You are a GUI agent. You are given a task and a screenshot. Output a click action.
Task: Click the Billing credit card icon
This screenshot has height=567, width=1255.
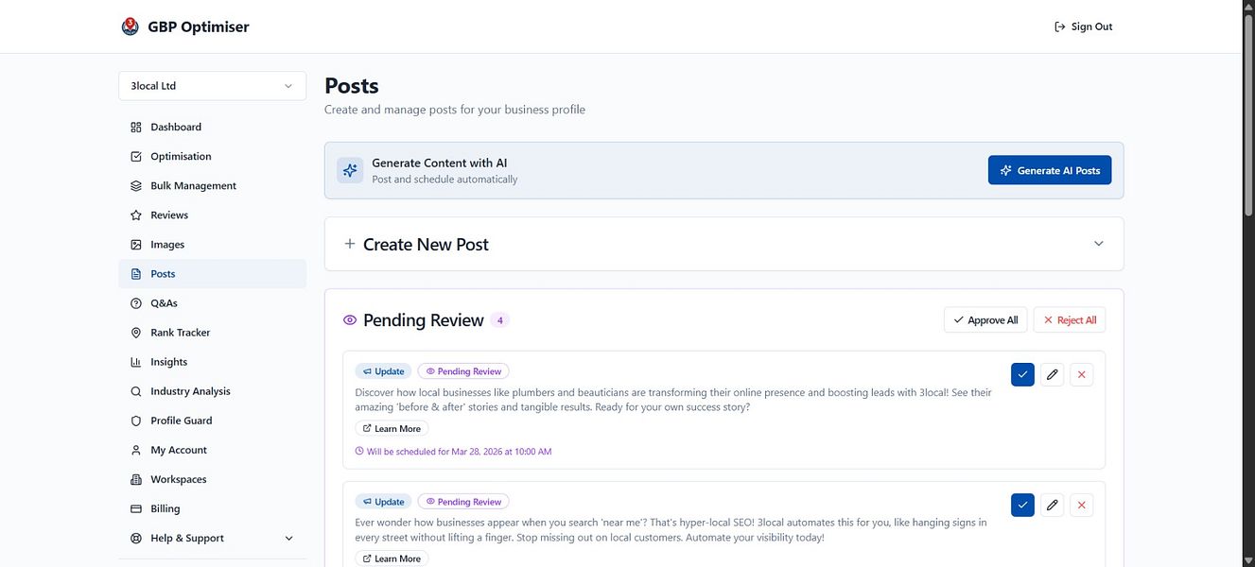(x=136, y=507)
